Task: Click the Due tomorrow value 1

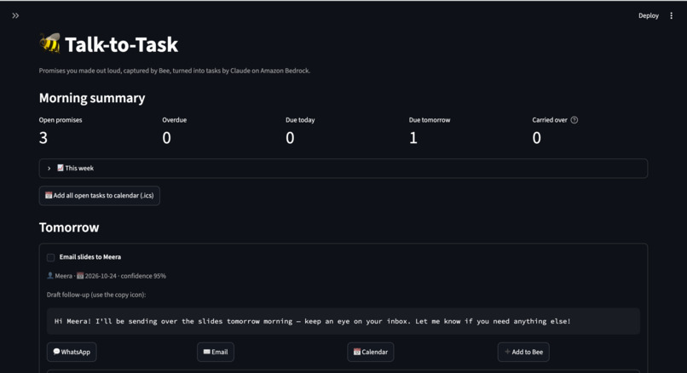Action: [x=413, y=138]
